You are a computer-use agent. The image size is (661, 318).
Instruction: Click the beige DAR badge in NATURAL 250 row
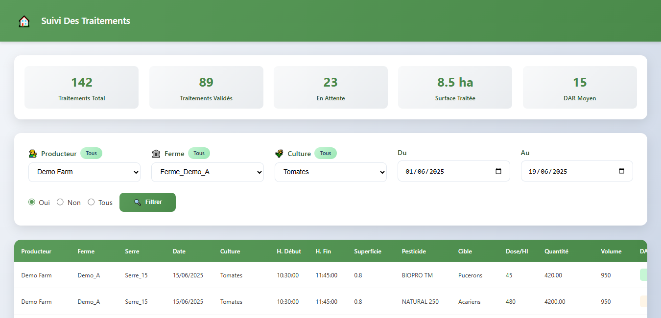click(643, 301)
